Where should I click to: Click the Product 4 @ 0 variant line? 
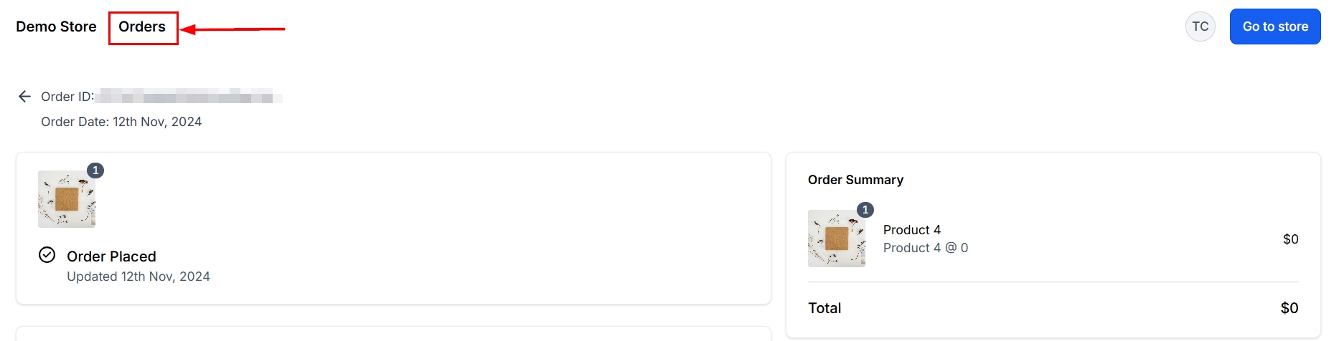925,248
